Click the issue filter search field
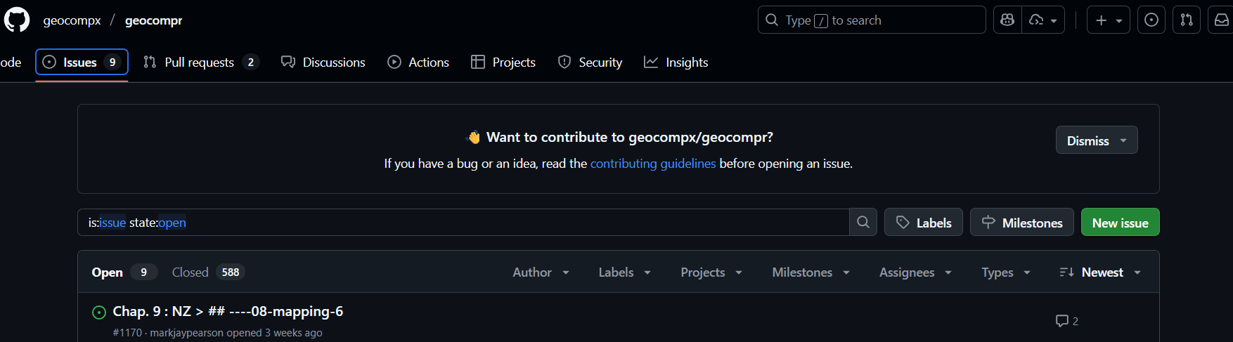Screen dimensions: 1233x342 tap(464, 223)
